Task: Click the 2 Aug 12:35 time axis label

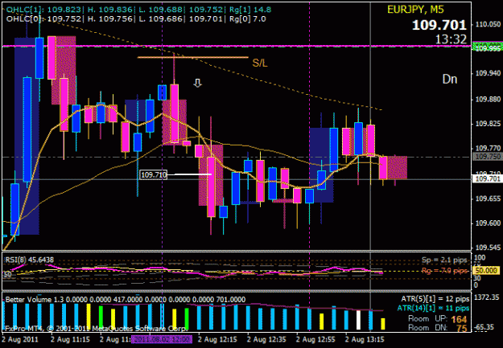Action: click(266, 339)
